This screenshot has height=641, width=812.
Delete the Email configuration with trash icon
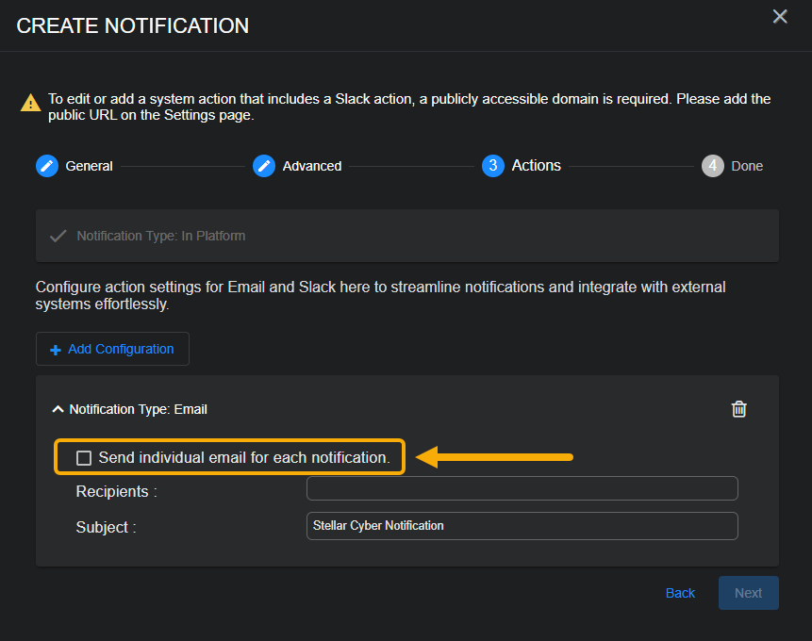(x=739, y=409)
